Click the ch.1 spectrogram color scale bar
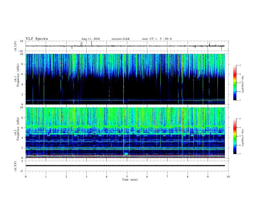The image size is (257, 198). 235,83
